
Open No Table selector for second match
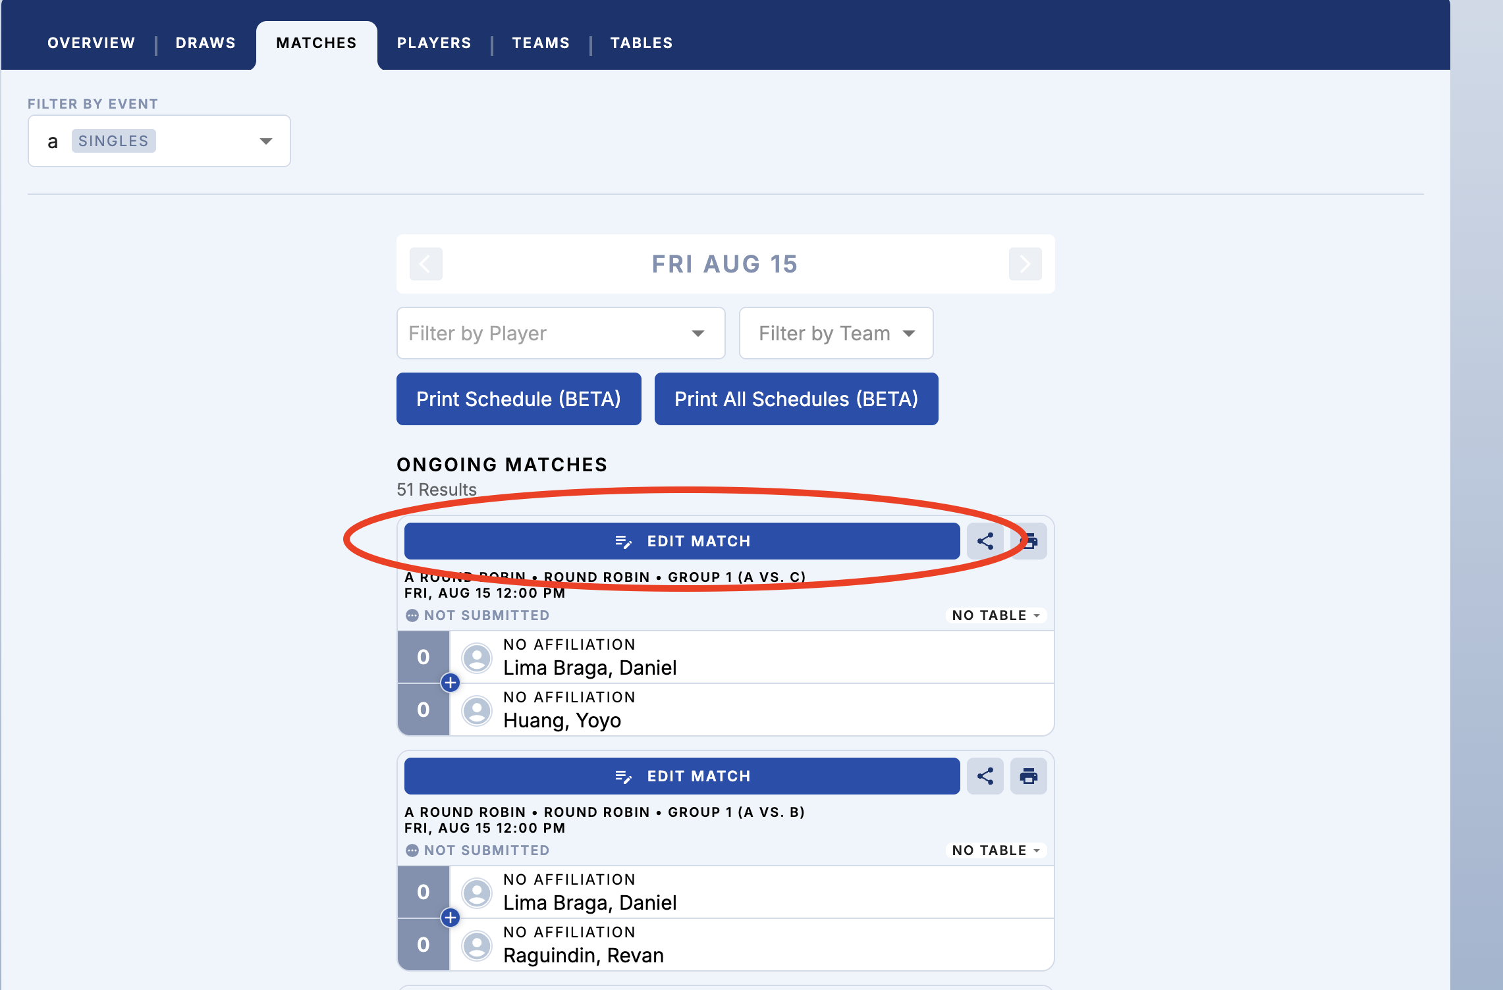[x=995, y=850]
